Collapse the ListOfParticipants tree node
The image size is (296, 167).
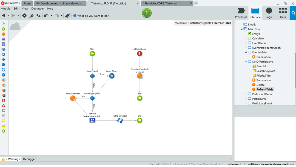coord(246,62)
